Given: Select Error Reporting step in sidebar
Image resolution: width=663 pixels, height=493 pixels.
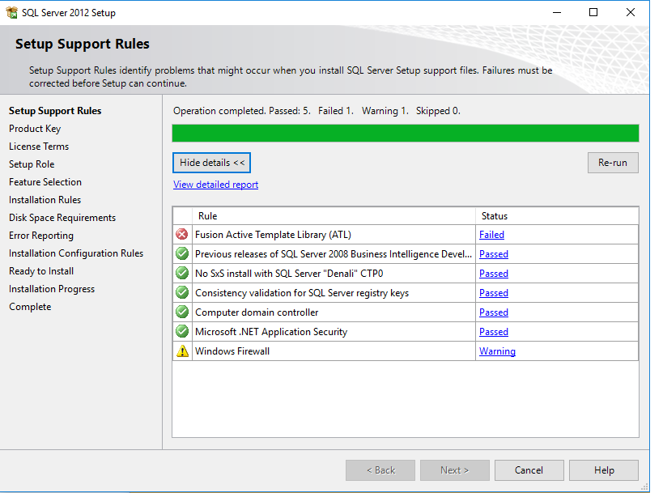Looking at the screenshot, I should pos(41,236).
